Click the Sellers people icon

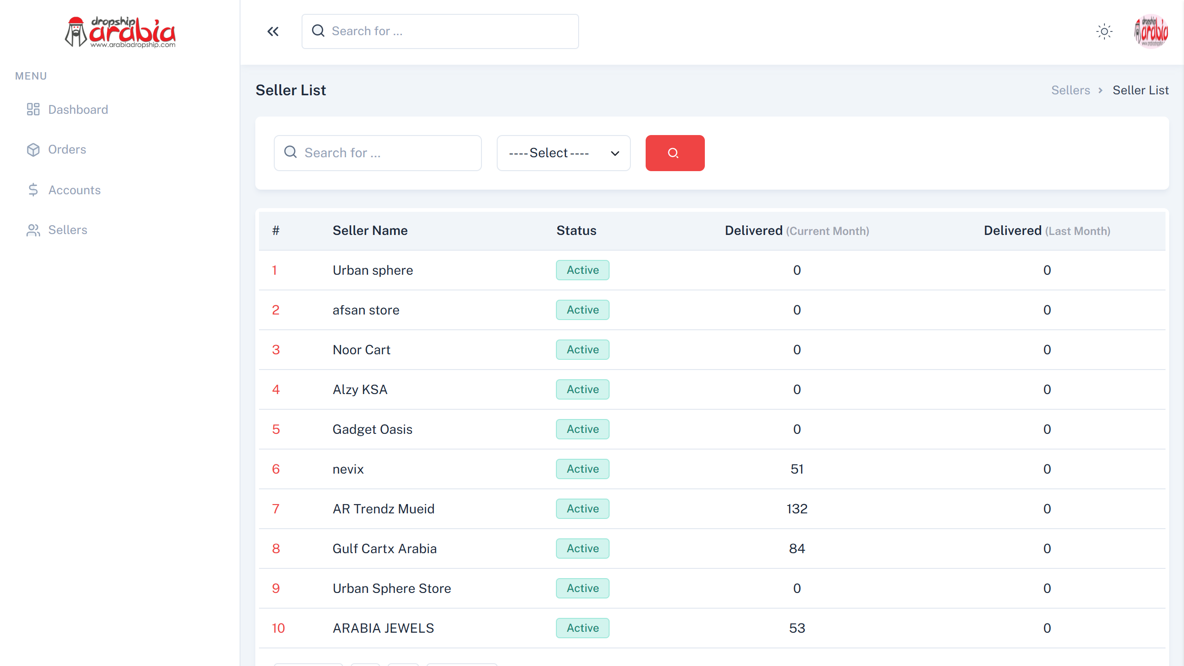[x=33, y=230]
